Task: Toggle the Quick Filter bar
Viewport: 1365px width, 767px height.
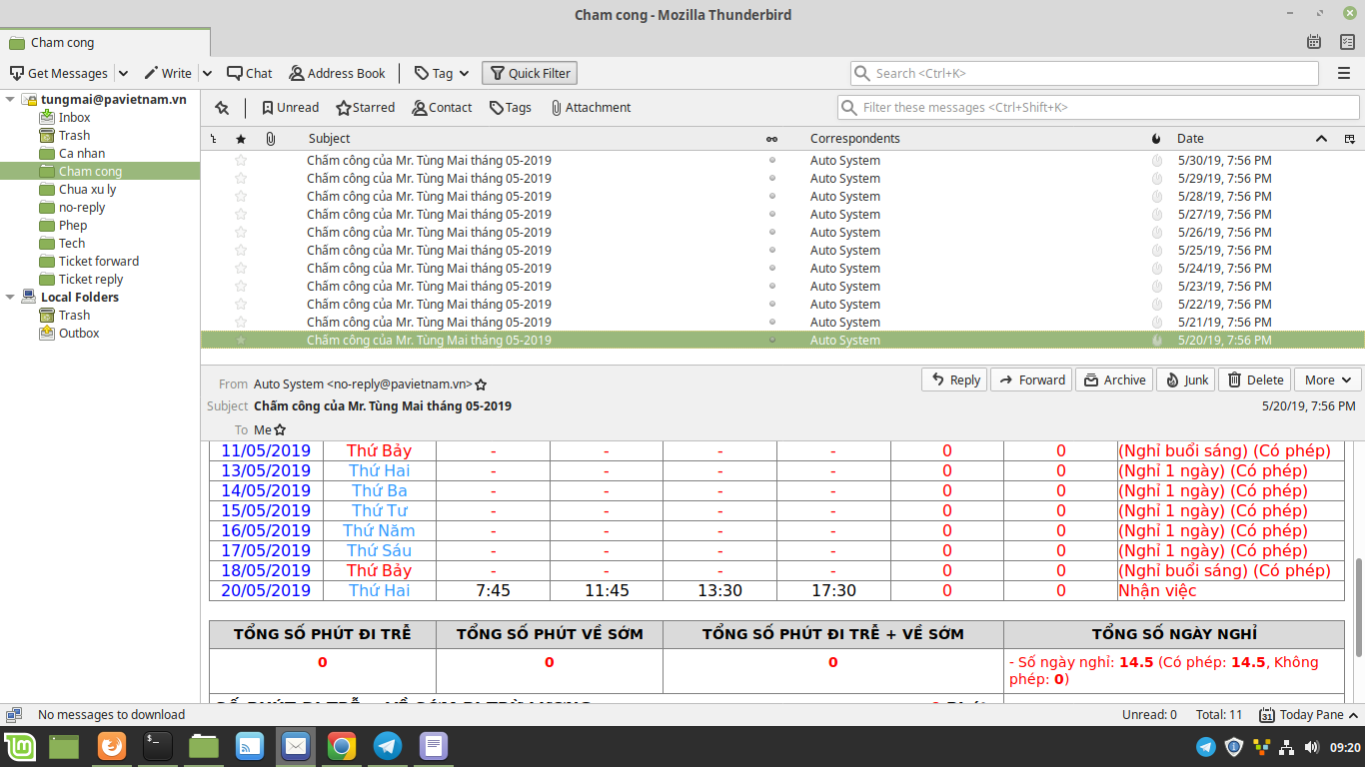Action: click(530, 73)
